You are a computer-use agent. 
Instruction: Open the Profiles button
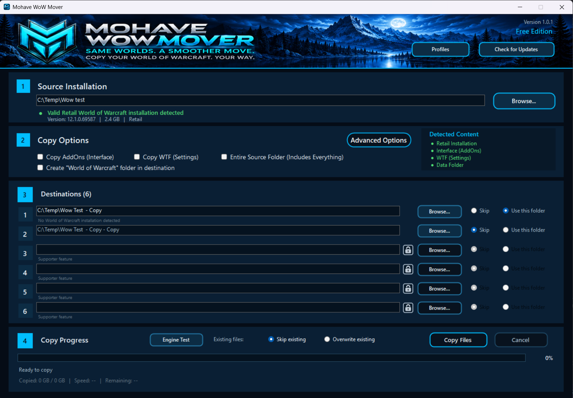pyautogui.click(x=440, y=49)
